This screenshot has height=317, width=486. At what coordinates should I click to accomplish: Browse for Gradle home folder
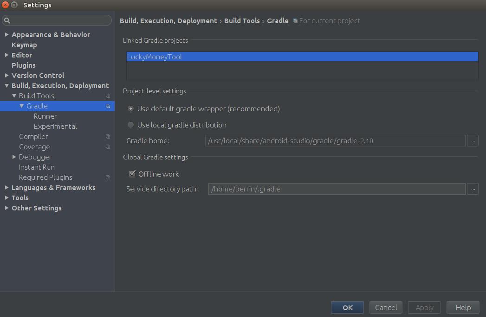coord(473,140)
